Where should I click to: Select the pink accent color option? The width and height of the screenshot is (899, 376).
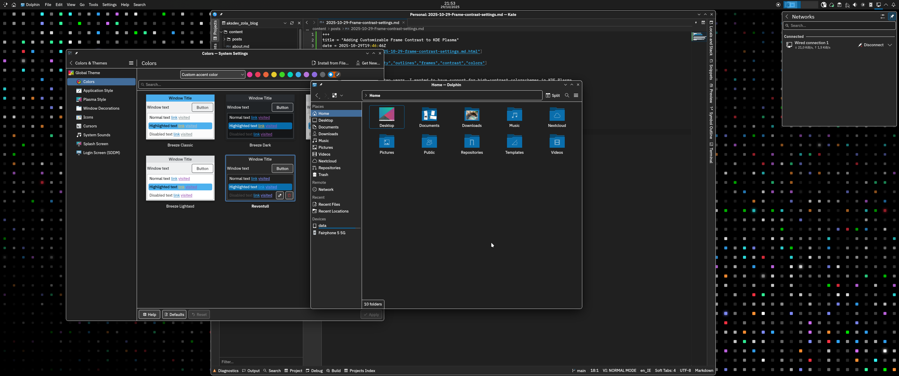point(250,74)
